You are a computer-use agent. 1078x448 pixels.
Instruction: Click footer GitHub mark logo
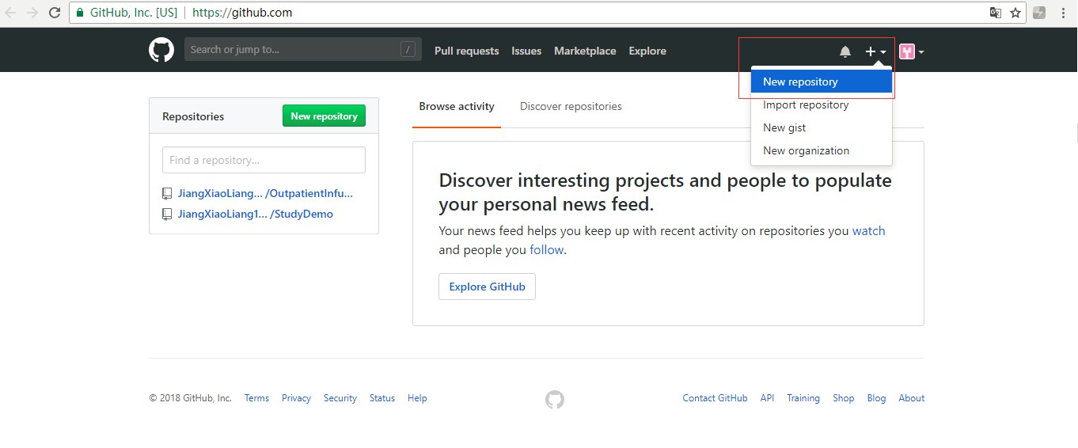tap(555, 400)
